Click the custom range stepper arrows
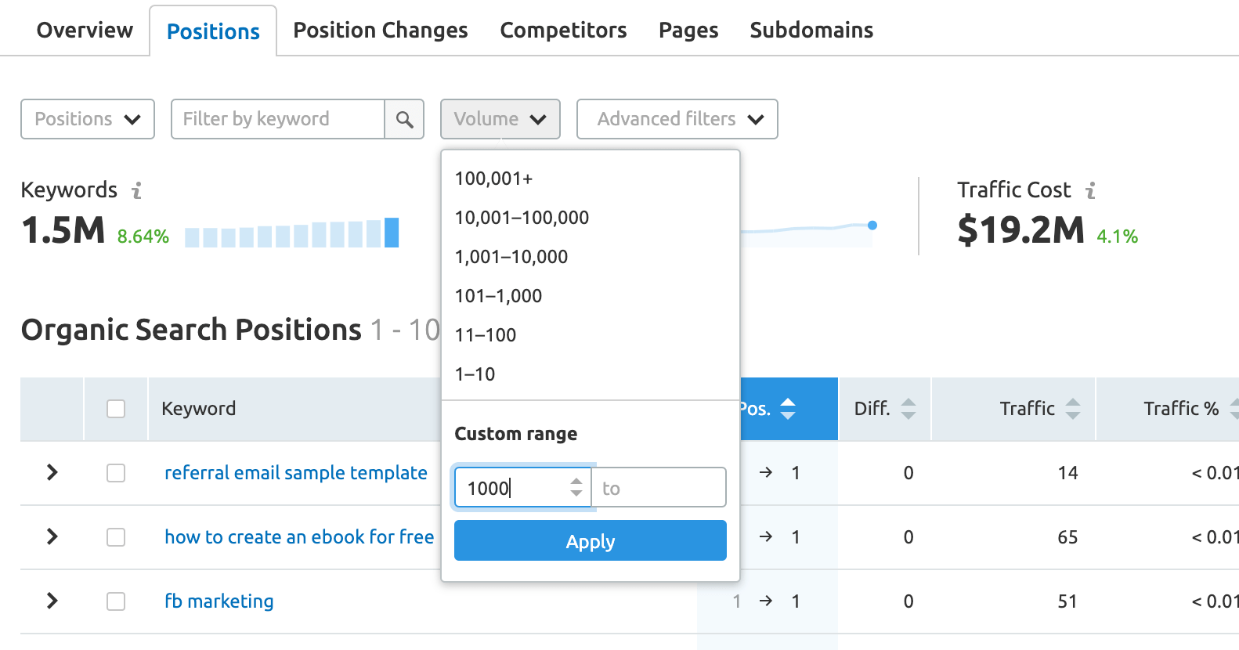This screenshot has height=650, width=1239. [576, 488]
